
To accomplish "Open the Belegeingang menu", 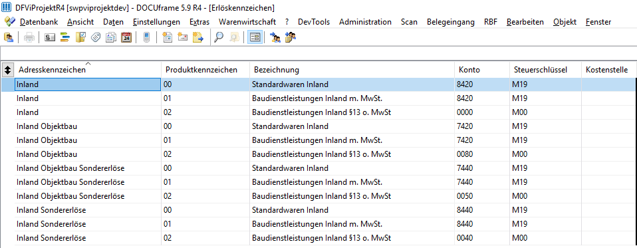I will 451,22.
